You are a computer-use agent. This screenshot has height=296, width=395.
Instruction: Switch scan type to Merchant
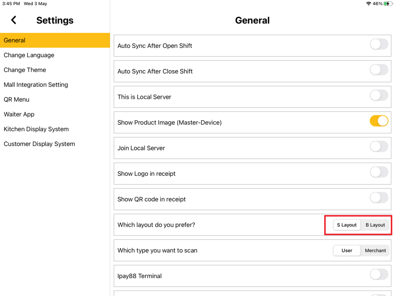[375, 250]
